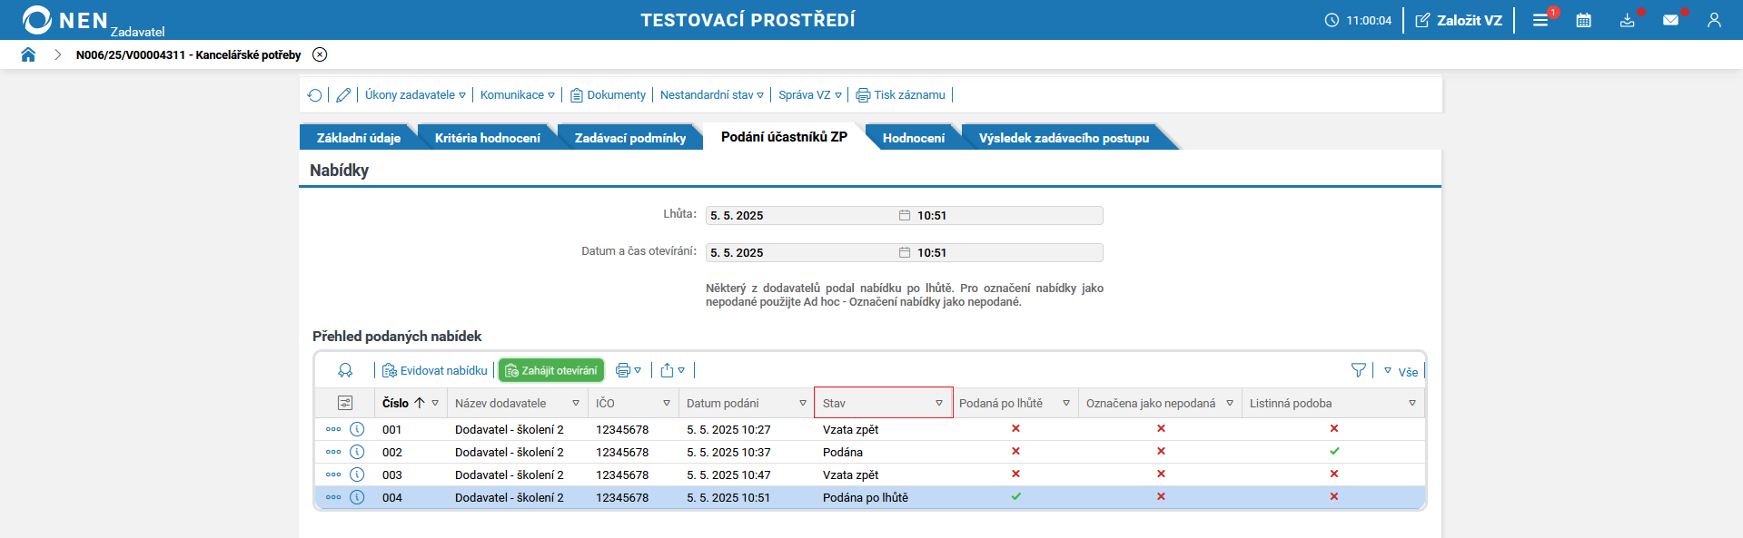Open the Úkony zadavatele menu
Viewport: 1743px width, 538px height.
tap(415, 95)
